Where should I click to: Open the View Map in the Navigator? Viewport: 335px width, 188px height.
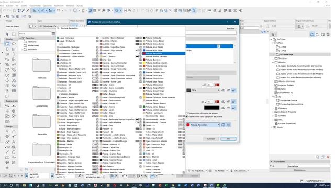[x=318, y=34]
